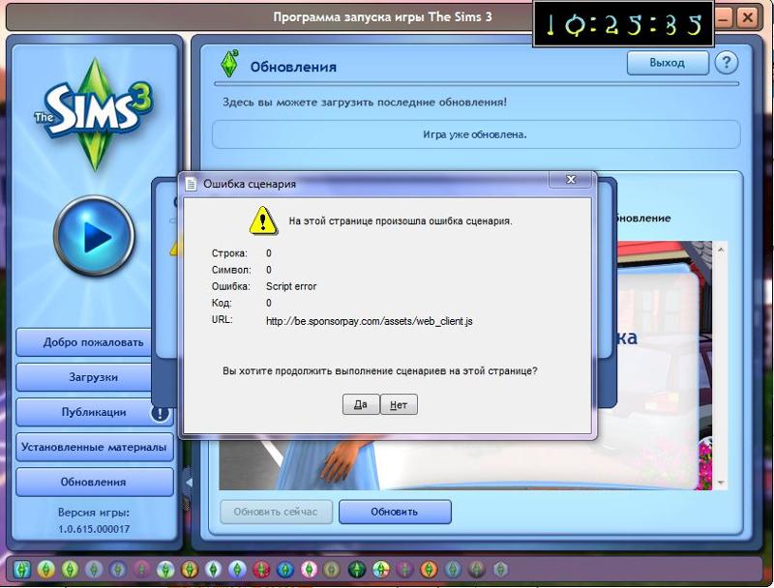Select the dark green expansion pack icon
Viewport: 774px width, 588px height.
357,570
